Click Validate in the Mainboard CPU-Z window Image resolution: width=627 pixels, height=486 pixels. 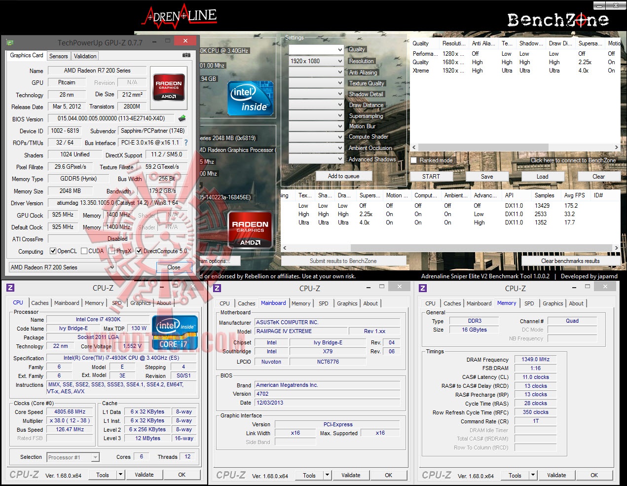[351, 475]
